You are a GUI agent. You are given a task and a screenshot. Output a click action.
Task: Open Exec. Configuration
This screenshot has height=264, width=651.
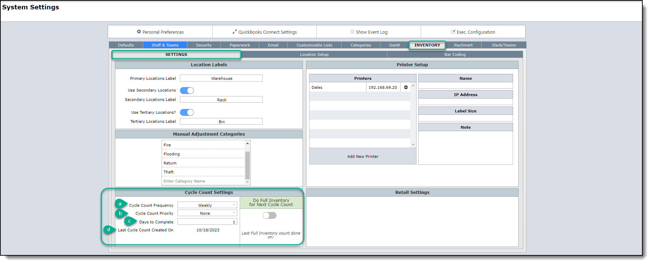[473, 32]
